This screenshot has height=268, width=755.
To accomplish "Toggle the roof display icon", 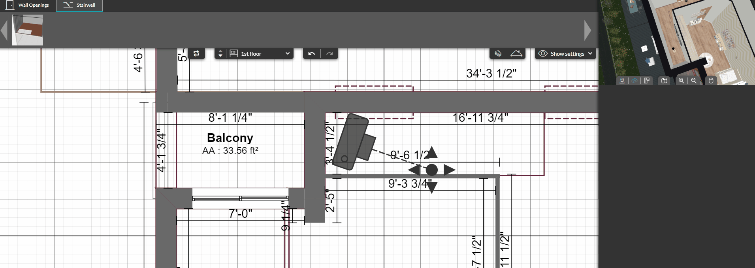I will [x=516, y=53].
